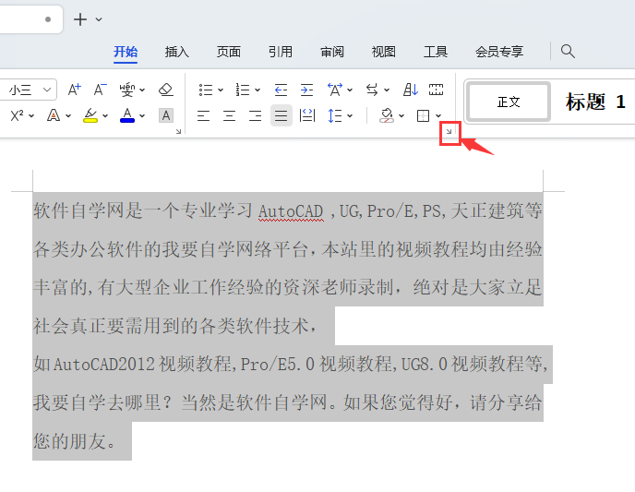Viewport: 635px width, 492px height.
Task: Open the font size 小三 dropdown
Action: coord(47,90)
